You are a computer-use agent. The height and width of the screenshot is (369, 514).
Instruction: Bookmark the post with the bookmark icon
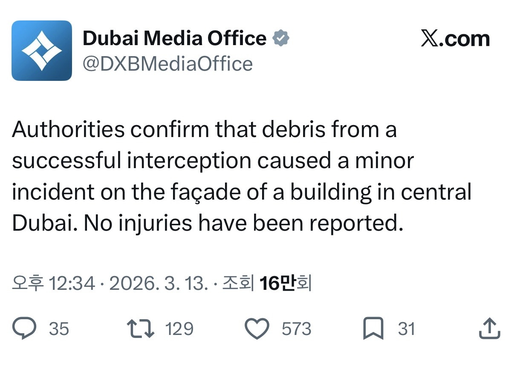tap(373, 329)
